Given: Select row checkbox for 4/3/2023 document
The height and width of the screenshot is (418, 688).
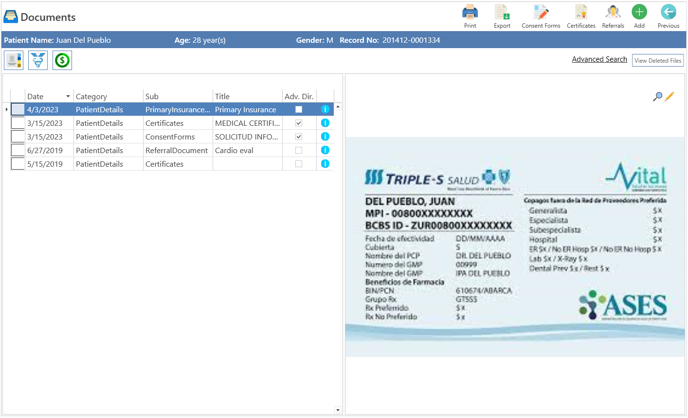Looking at the screenshot, I should pos(18,109).
